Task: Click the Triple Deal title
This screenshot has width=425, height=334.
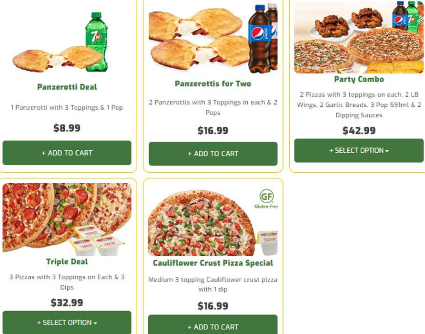Action: [67, 261]
